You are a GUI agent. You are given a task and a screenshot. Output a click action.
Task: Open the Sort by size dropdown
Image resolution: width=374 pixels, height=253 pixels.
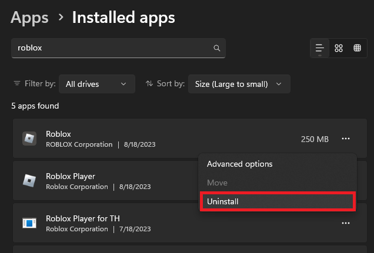tap(239, 84)
